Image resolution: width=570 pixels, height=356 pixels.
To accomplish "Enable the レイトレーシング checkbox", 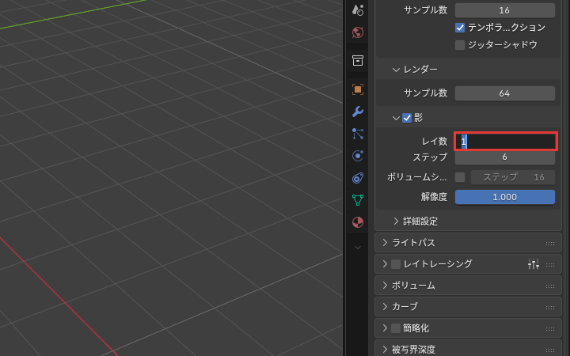I will coord(396,264).
